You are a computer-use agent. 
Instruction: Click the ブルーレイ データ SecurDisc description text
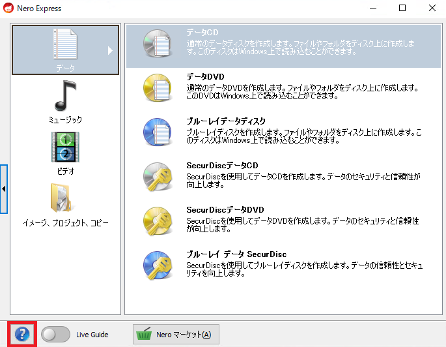[305, 269]
